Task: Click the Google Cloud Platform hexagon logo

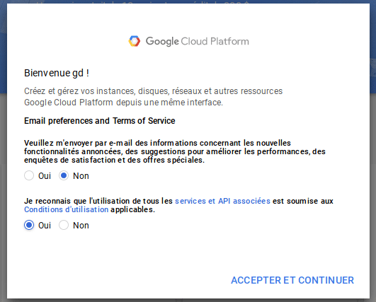Action: tap(135, 41)
